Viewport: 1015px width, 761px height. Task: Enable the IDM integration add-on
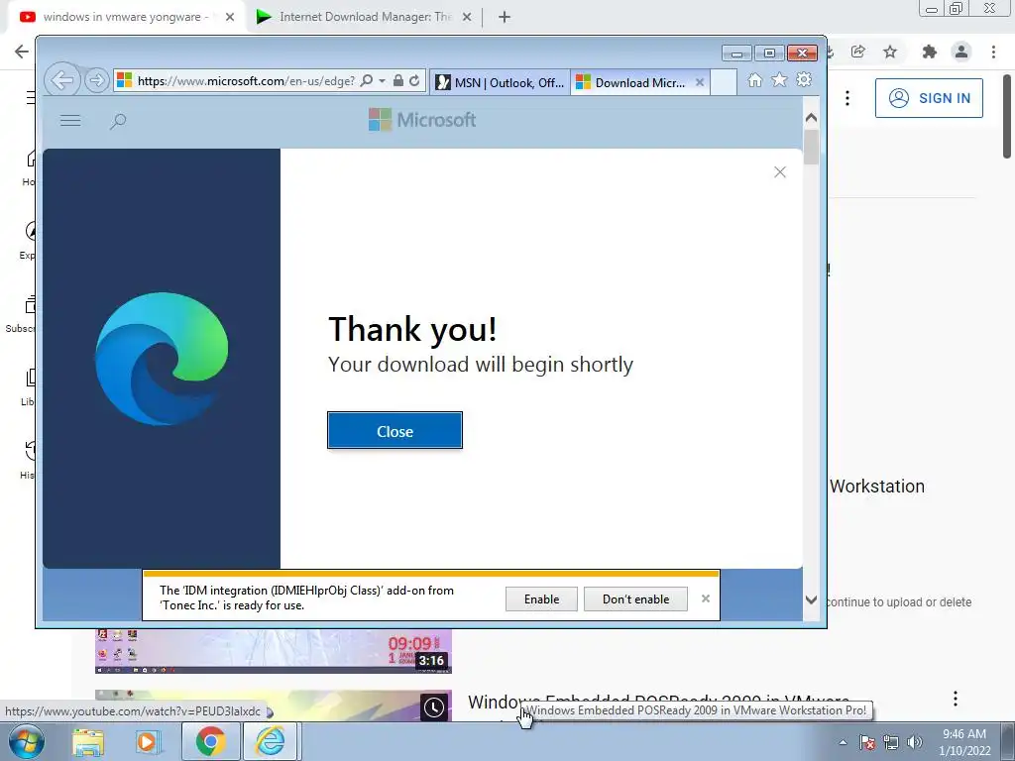pyautogui.click(x=541, y=599)
